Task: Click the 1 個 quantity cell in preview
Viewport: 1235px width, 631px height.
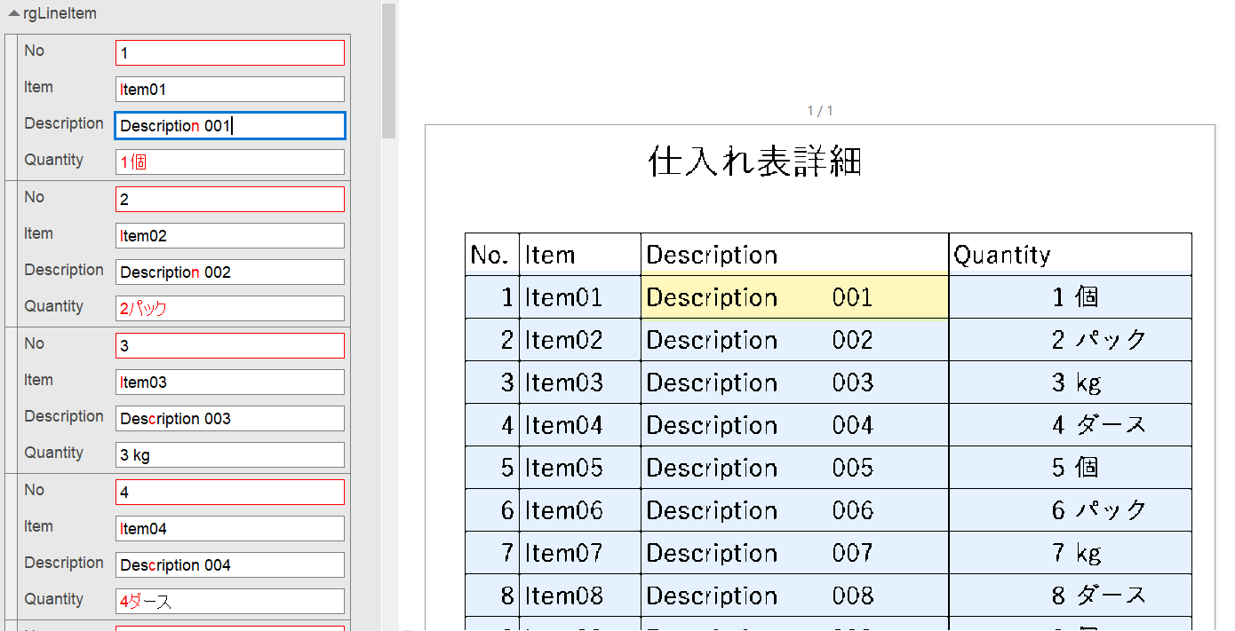Action: (1070, 297)
